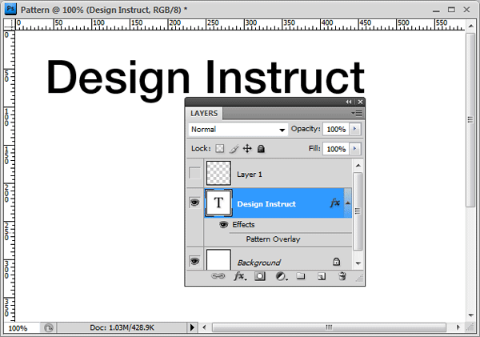The width and height of the screenshot is (480, 337).
Task: Close the Layers panel
Action: click(360, 102)
